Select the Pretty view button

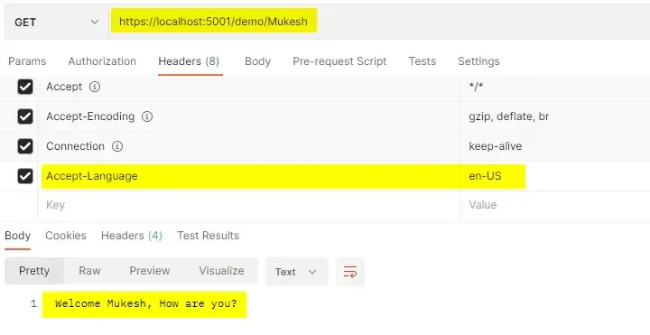34,271
